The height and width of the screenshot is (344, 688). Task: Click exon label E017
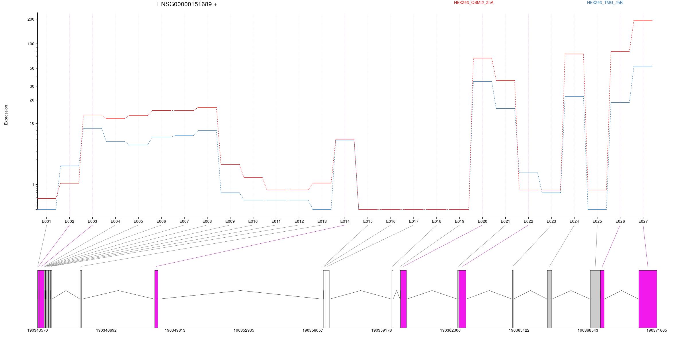pyautogui.click(x=414, y=221)
